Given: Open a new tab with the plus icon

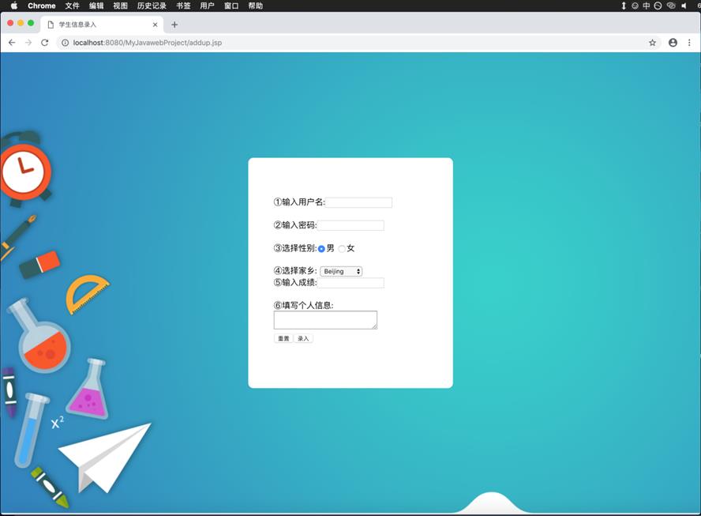Looking at the screenshot, I should [174, 24].
